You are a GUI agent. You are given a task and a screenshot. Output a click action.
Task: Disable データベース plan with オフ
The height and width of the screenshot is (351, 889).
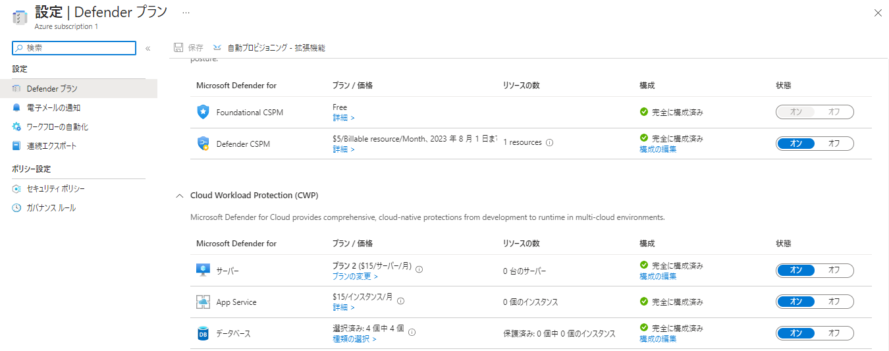834,333
